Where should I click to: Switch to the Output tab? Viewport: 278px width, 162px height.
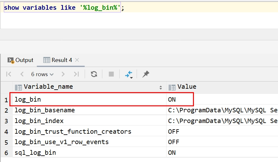coord(20,60)
